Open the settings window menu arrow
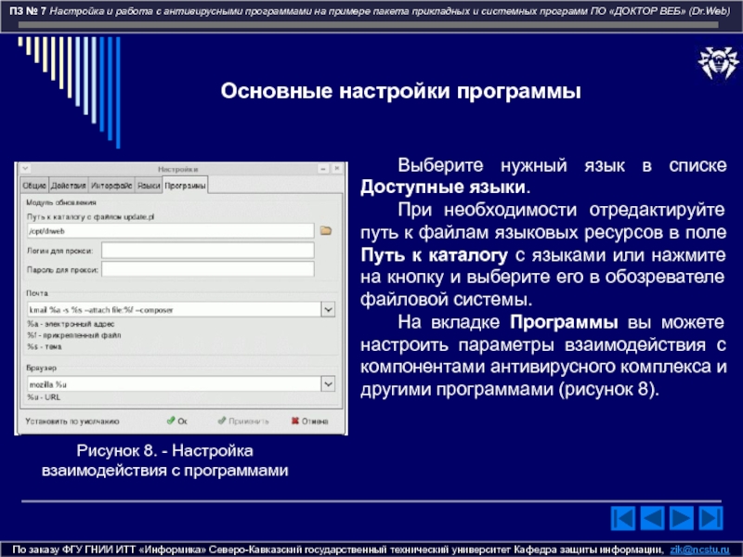The height and width of the screenshot is (557, 743). pos(26,168)
